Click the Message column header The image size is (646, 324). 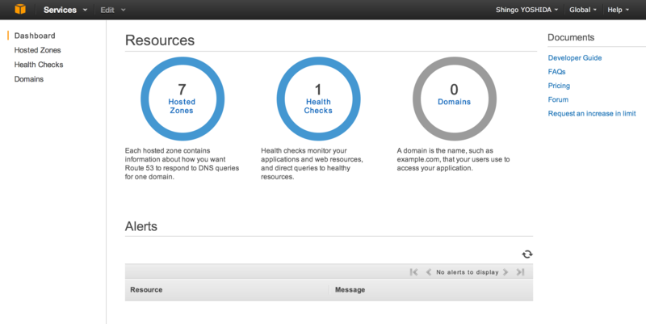click(350, 290)
